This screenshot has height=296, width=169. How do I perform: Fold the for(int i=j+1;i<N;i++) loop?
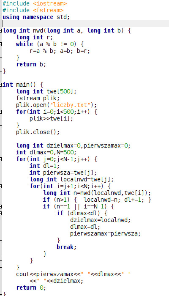click(1, 186)
